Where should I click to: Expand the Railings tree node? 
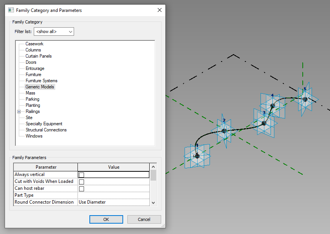(x=19, y=111)
